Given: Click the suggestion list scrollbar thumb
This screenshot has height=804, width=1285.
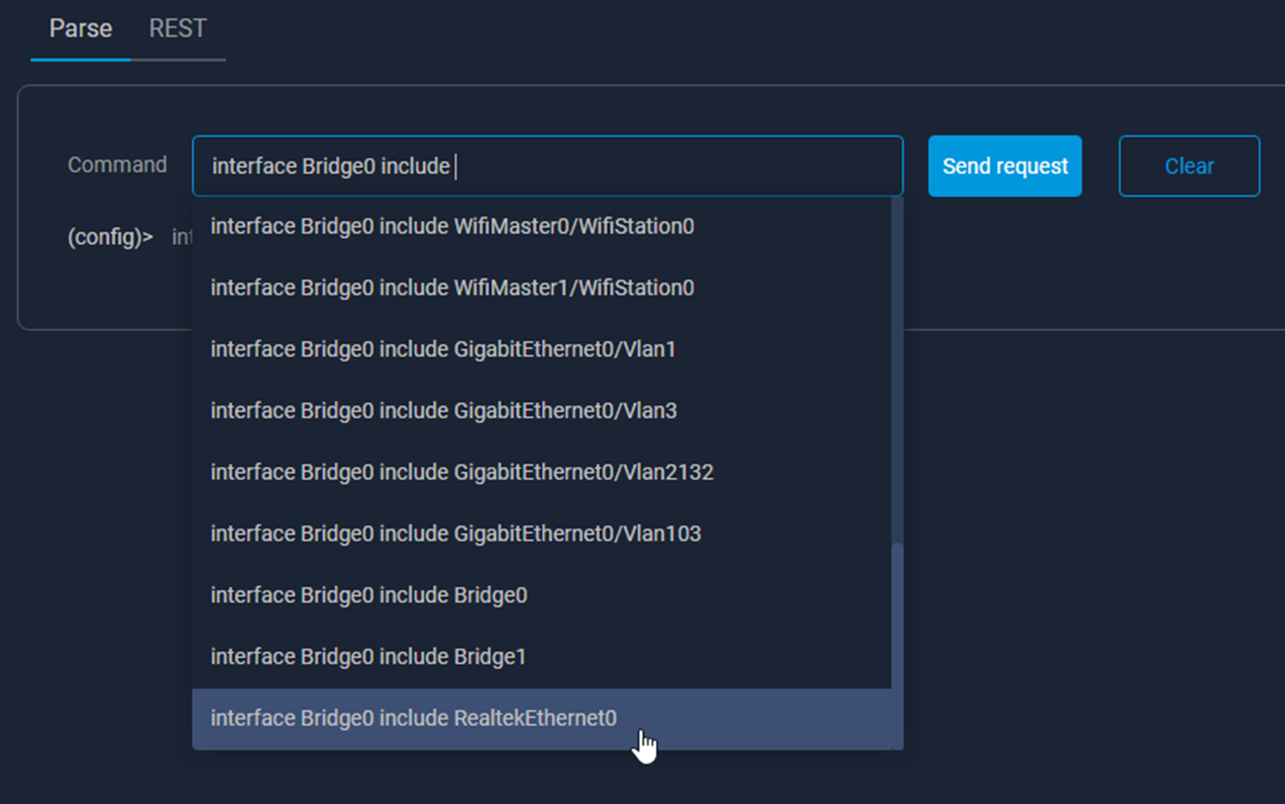Looking at the screenshot, I should [x=896, y=640].
